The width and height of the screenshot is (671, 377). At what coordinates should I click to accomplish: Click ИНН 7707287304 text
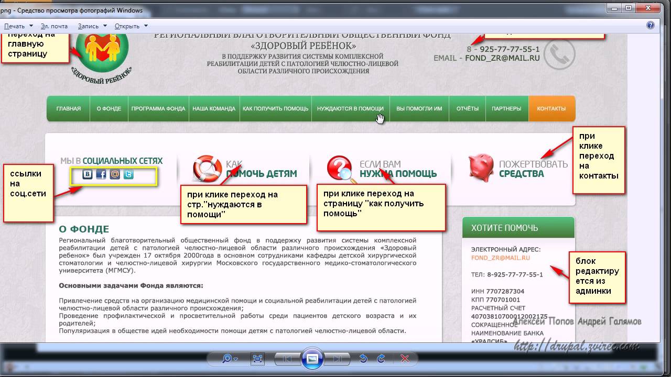[x=497, y=291]
